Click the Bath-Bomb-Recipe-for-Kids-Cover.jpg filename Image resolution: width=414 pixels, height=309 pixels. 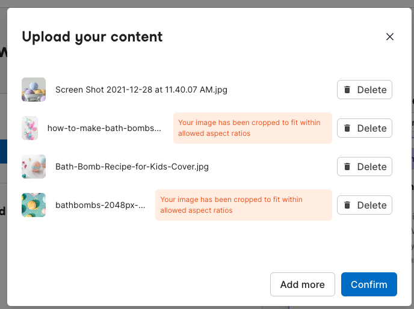pyautogui.click(x=132, y=167)
